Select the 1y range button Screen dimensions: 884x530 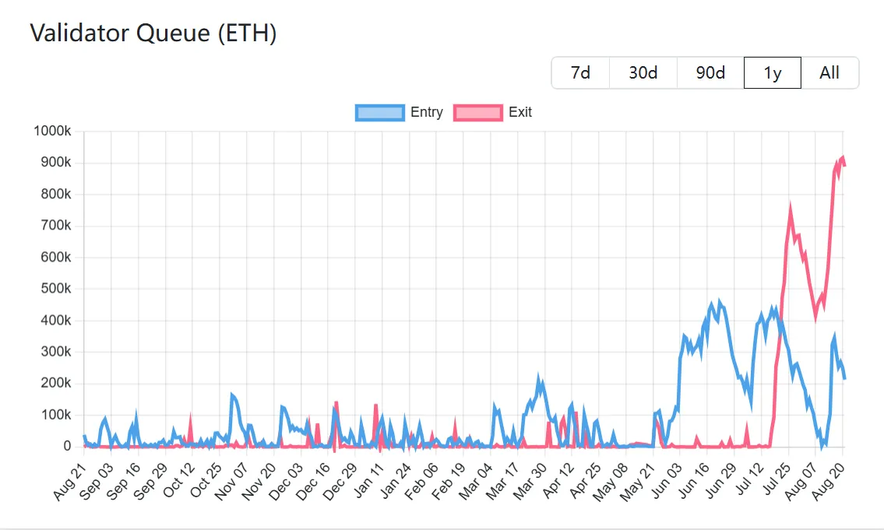pos(773,73)
